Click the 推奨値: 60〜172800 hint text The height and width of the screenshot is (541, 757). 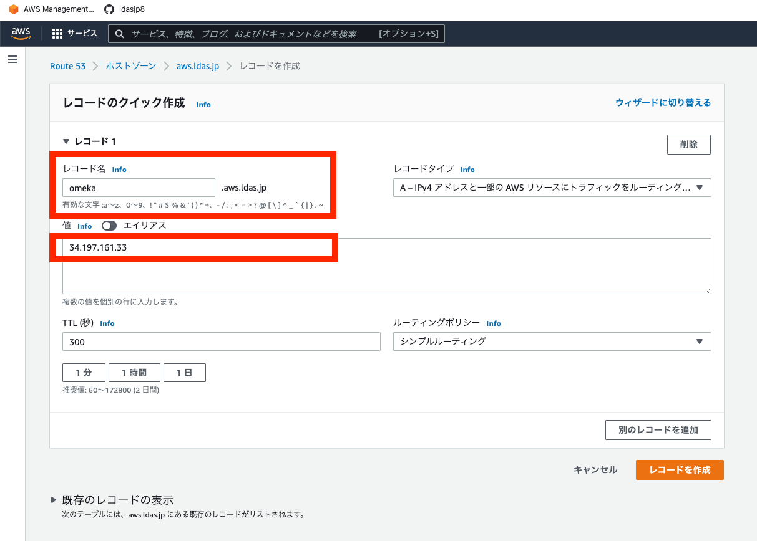click(x=110, y=390)
